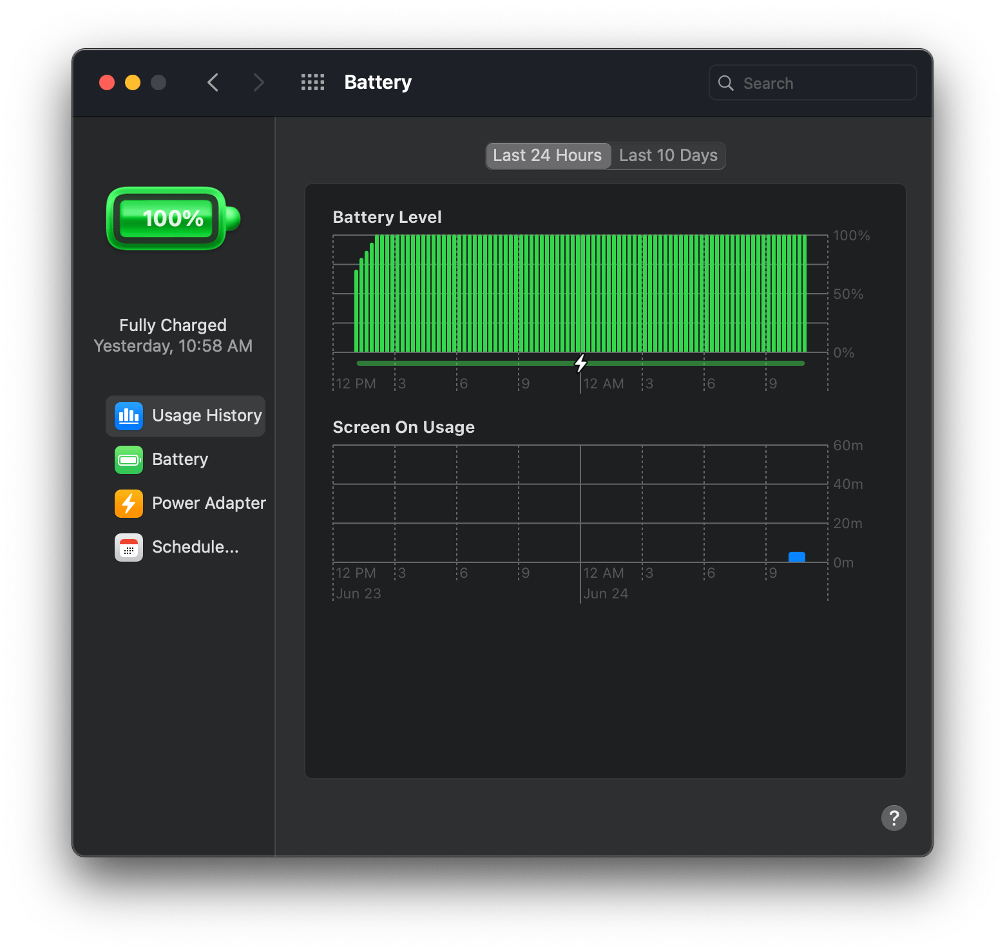Go forward with the right chevron

click(258, 82)
